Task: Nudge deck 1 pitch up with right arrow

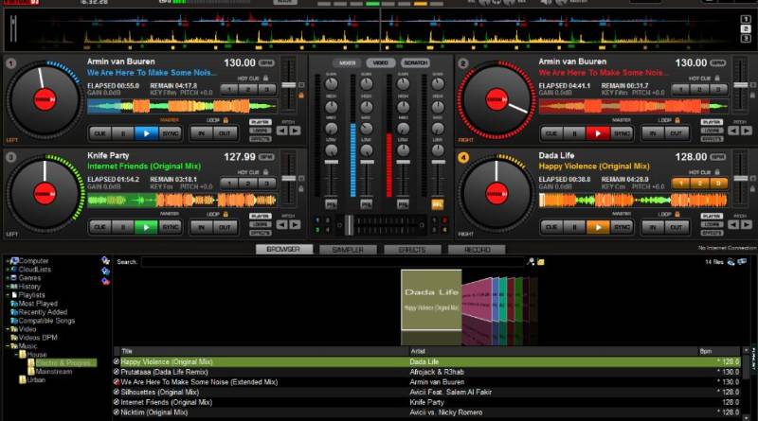Action: click(x=295, y=131)
